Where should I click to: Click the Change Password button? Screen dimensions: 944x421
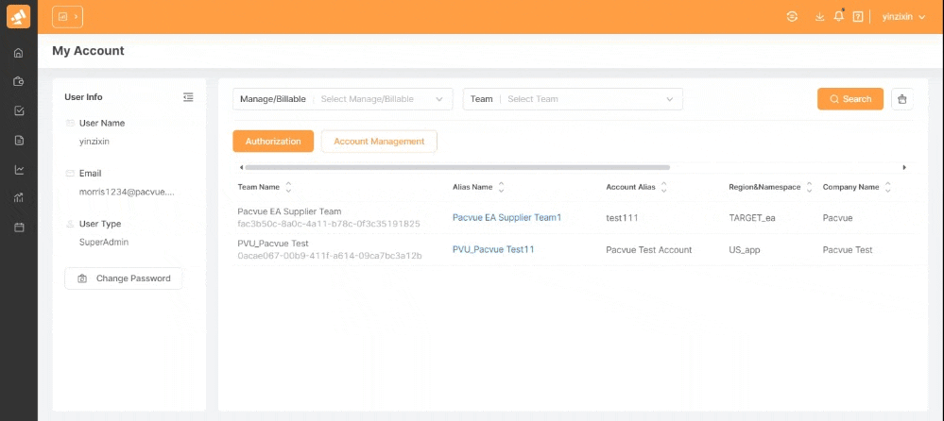tap(124, 278)
